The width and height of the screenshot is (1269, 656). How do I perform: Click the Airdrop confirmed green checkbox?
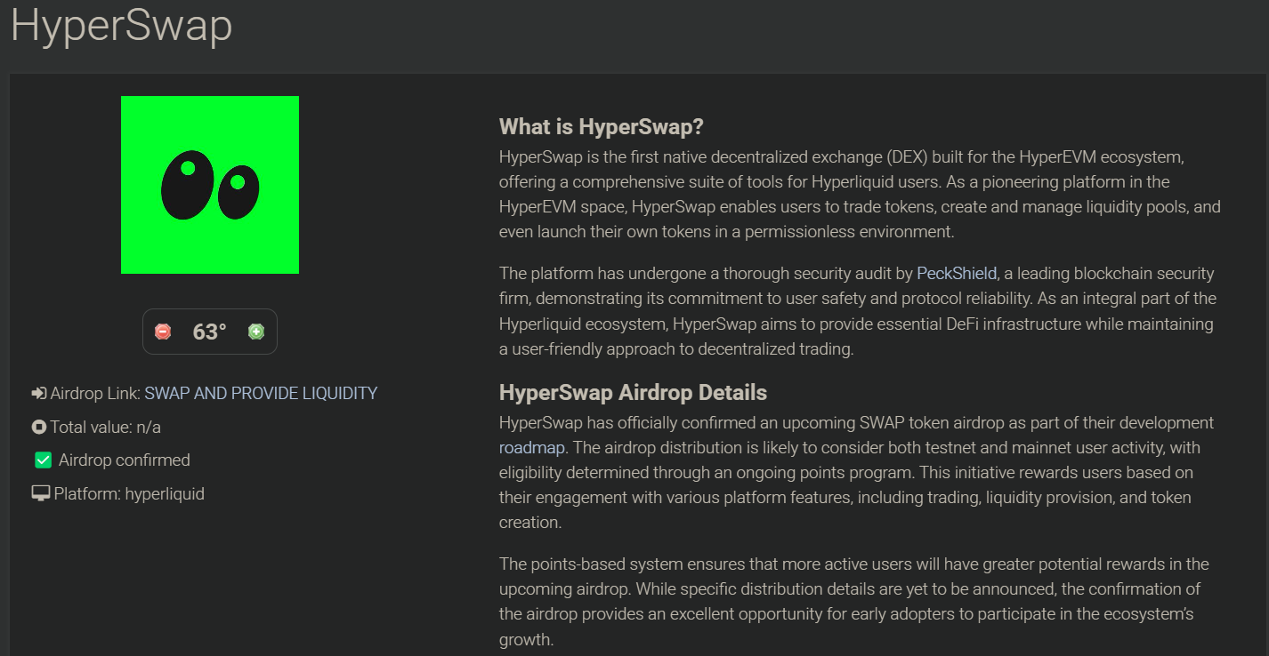point(43,460)
